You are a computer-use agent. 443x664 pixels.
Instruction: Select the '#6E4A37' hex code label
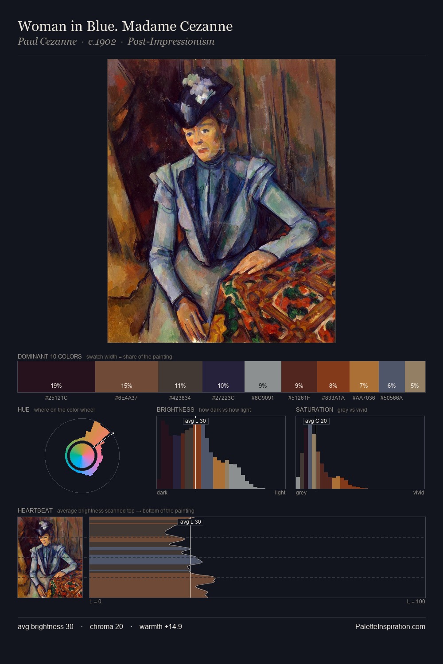126,398
